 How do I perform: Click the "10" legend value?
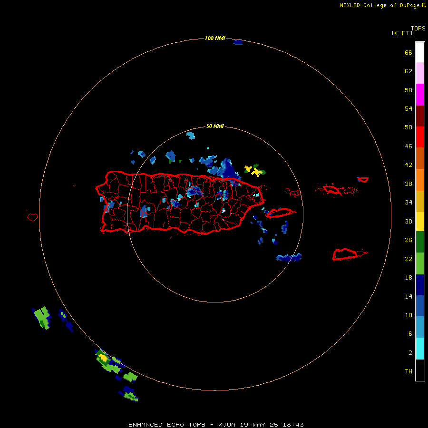pyautogui.click(x=409, y=315)
